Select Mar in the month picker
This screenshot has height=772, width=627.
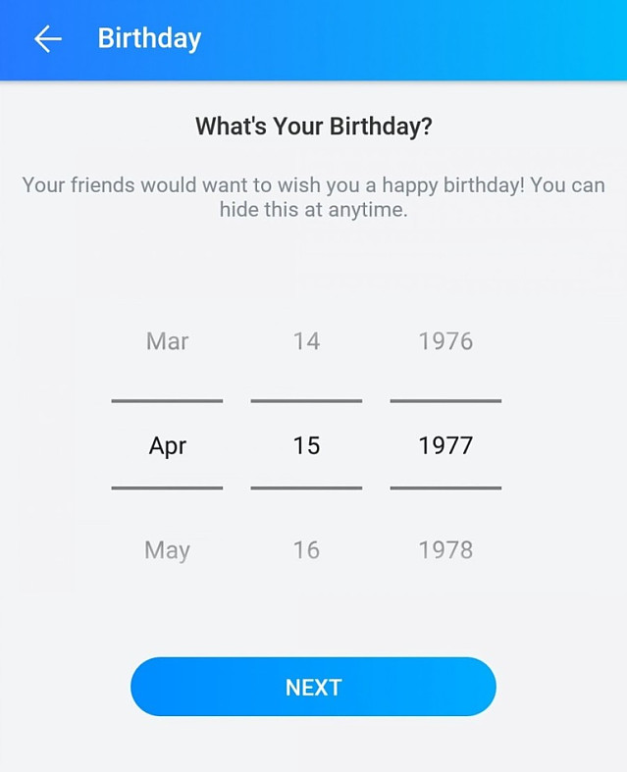pos(167,341)
